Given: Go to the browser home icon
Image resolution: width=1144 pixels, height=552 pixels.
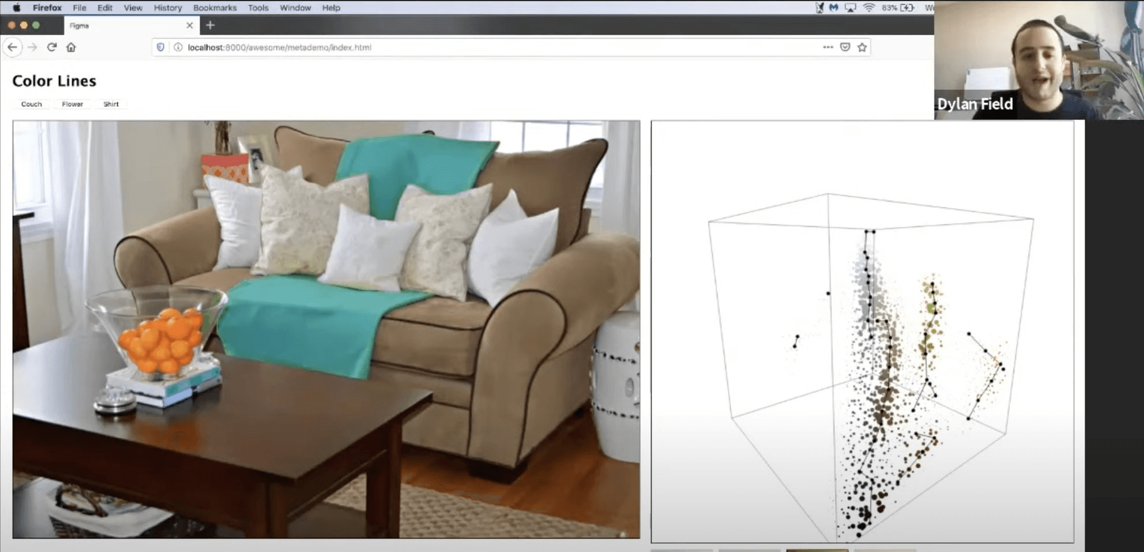Looking at the screenshot, I should [71, 47].
